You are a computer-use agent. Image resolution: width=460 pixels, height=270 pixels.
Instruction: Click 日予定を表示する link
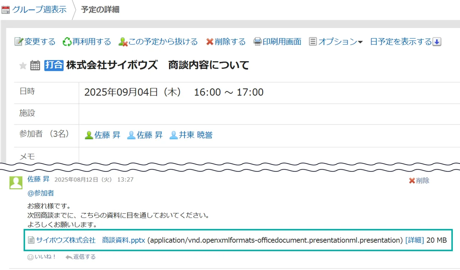point(401,42)
